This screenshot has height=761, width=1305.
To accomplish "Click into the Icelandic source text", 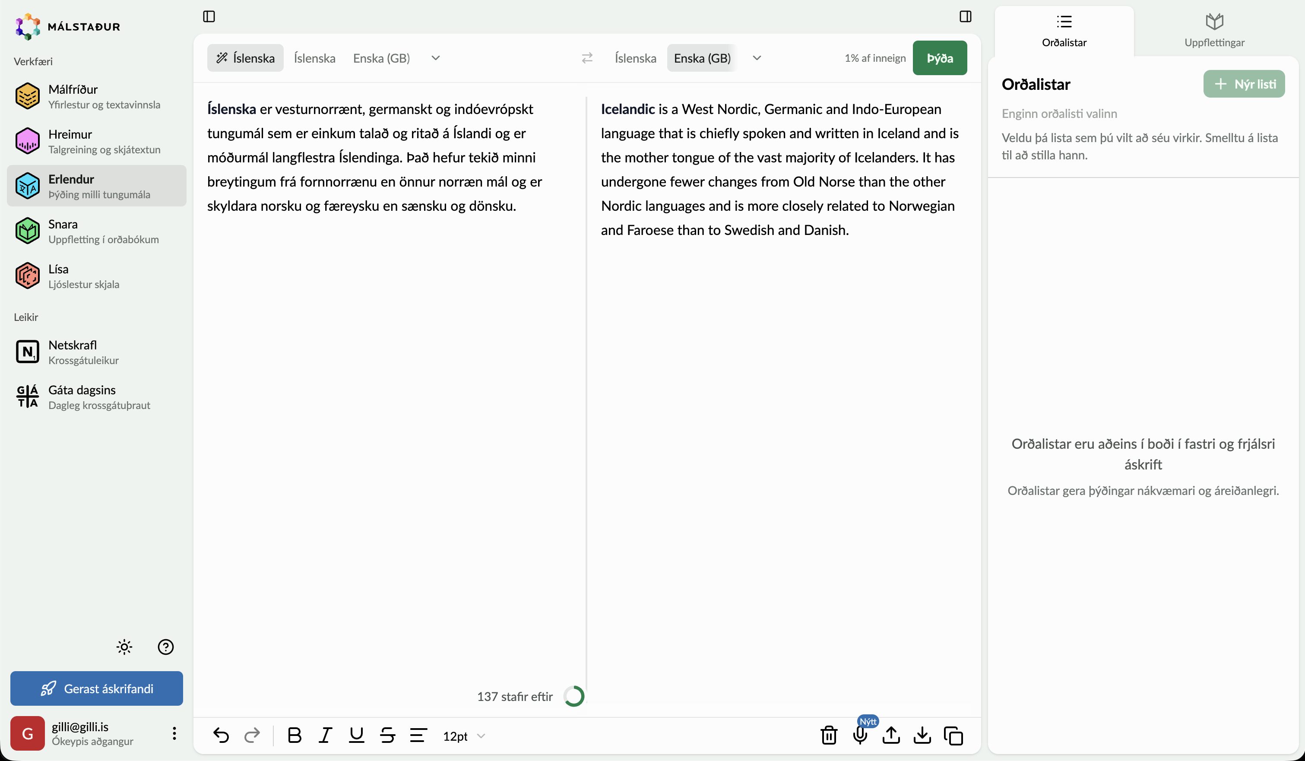I will point(375,158).
